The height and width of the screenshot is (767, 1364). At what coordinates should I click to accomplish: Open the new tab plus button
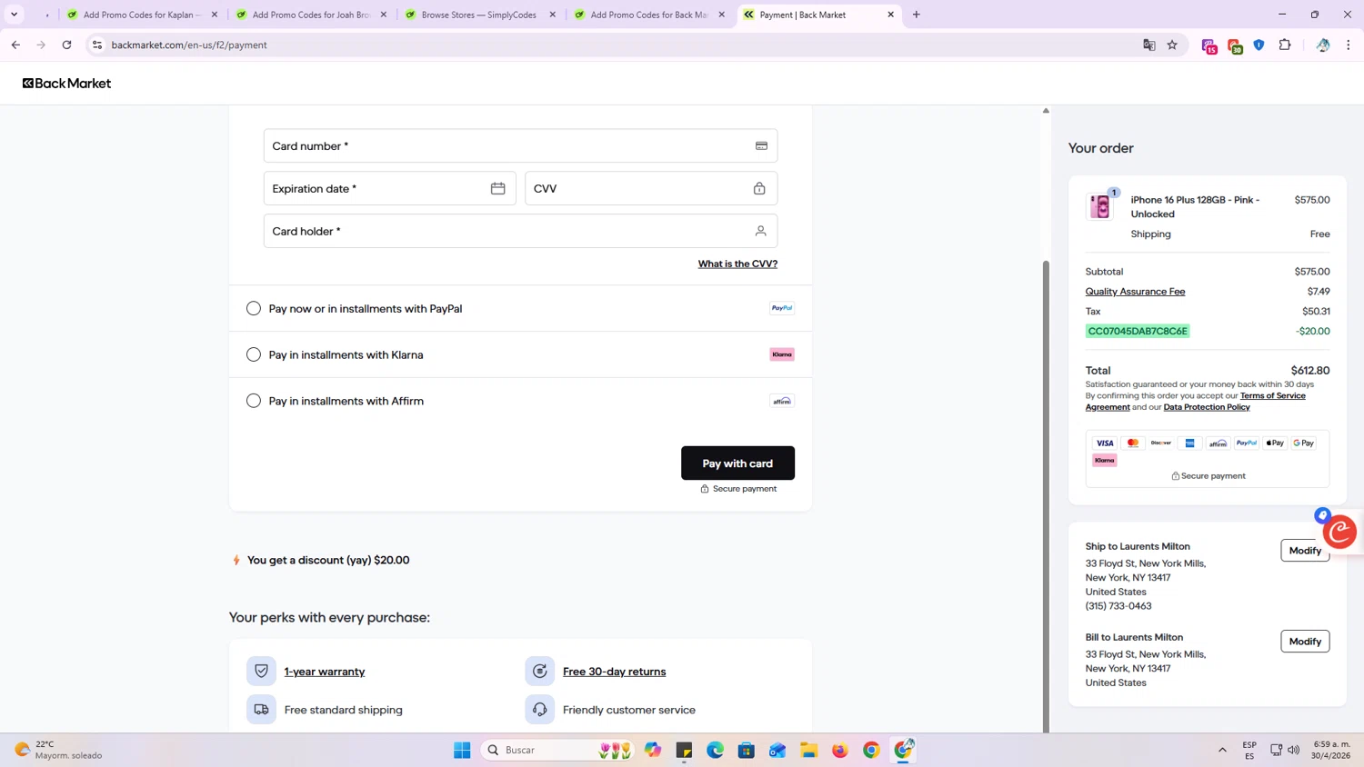point(916,15)
